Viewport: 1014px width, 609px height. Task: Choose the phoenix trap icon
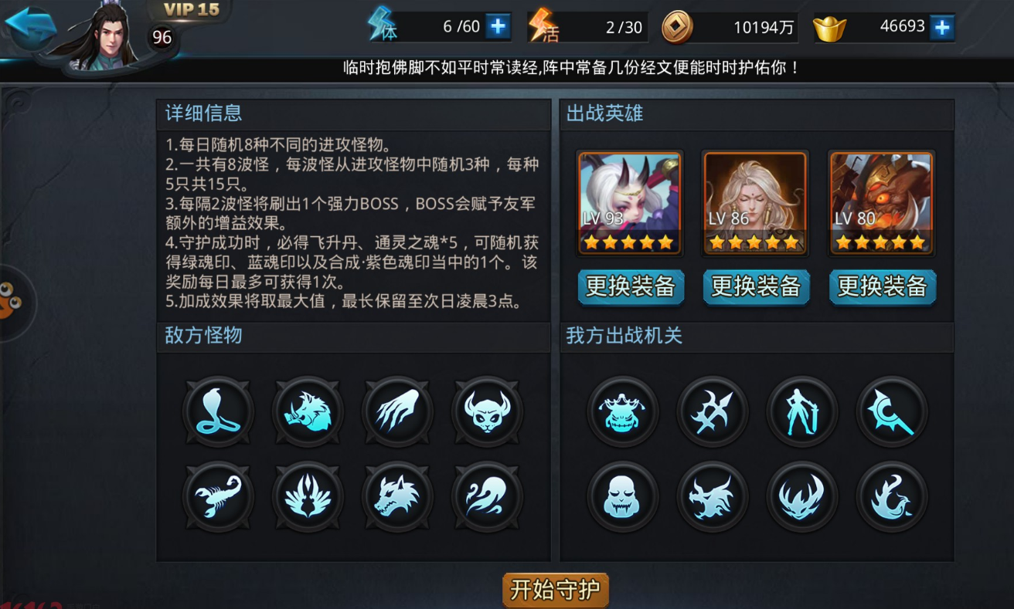pyautogui.click(x=893, y=496)
